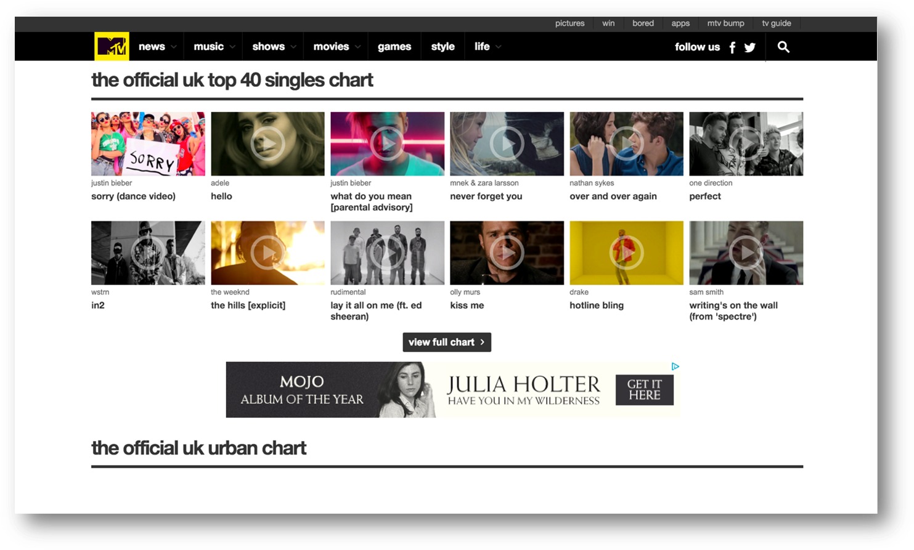Open the sorry (dance video) title link
Screen dimensions: 914x550
coord(133,196)
